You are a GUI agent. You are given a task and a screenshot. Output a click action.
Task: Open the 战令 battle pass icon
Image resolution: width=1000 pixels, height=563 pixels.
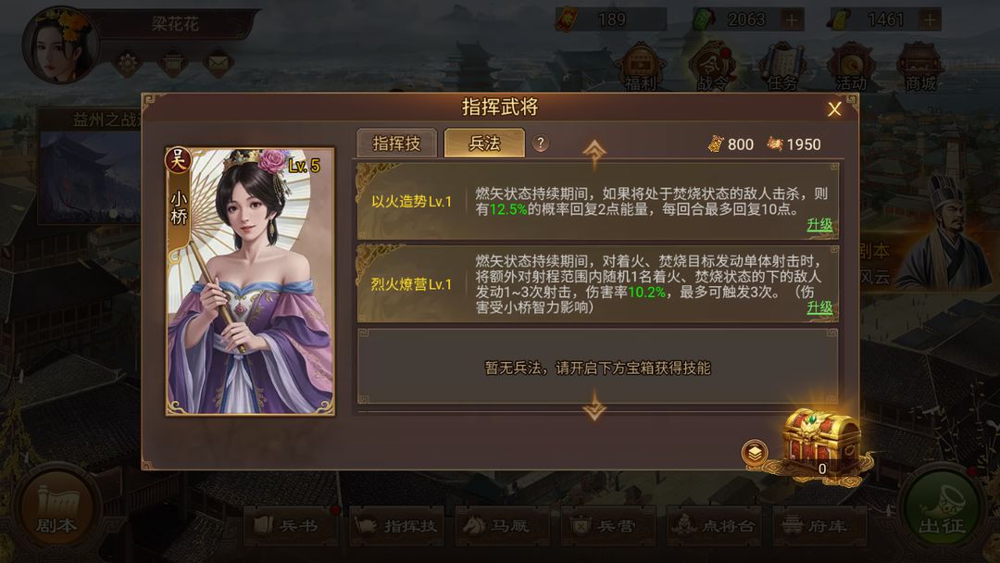711,67
